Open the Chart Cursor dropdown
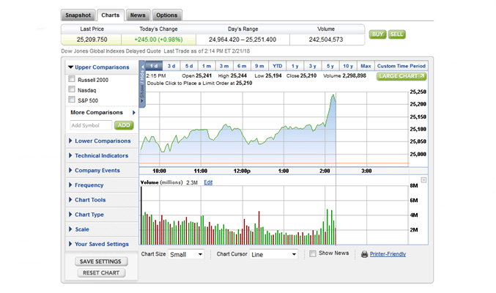The height and width of the screenshot is (293, 496). tap(273, 254)
